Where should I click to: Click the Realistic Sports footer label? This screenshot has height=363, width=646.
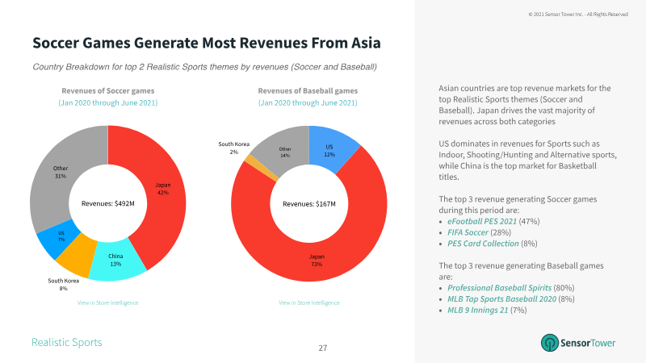point(67,342)
